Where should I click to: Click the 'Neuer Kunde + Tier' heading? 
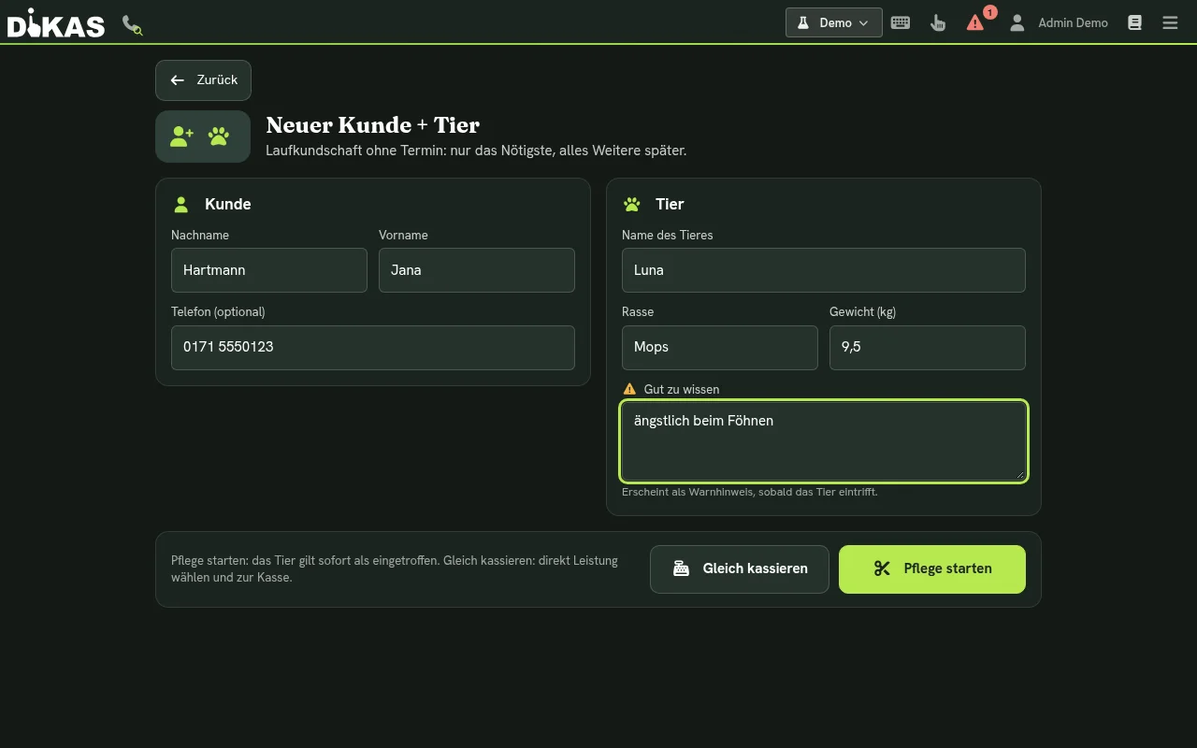tap(373, 125)
